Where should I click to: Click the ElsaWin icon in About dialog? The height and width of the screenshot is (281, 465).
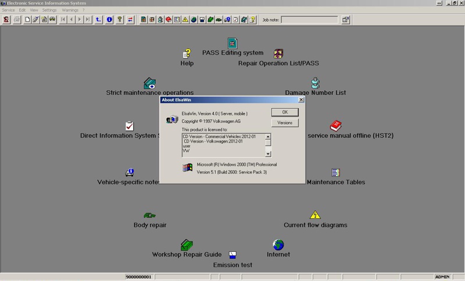(172, 119)
